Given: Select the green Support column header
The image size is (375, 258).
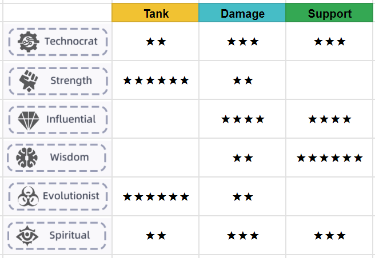Looking at the screenshot, I should click(329, 13).
